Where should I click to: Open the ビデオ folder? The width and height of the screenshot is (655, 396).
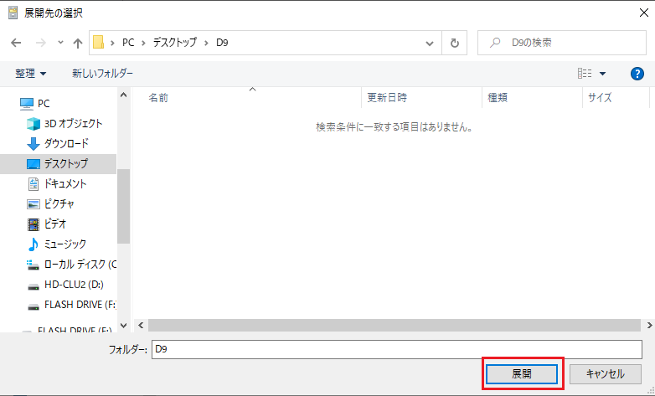click(55, 224)
